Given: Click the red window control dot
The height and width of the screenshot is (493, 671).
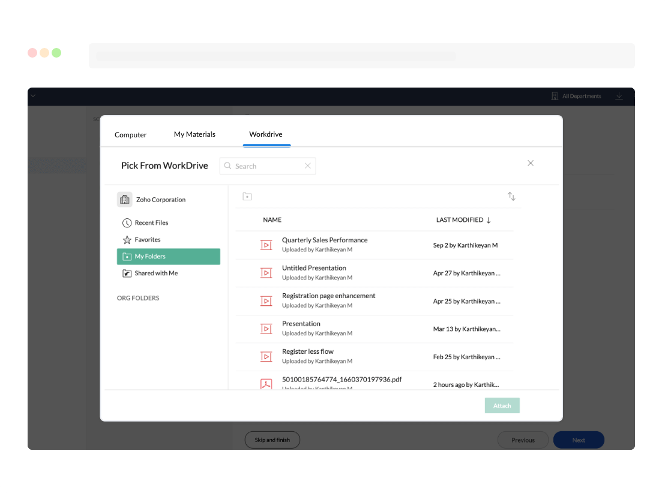Looking at the screenshot, I should tap(32, 53).
